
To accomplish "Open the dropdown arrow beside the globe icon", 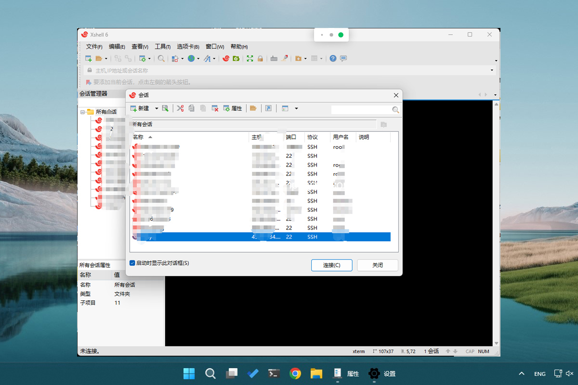I will click(198, 59).
